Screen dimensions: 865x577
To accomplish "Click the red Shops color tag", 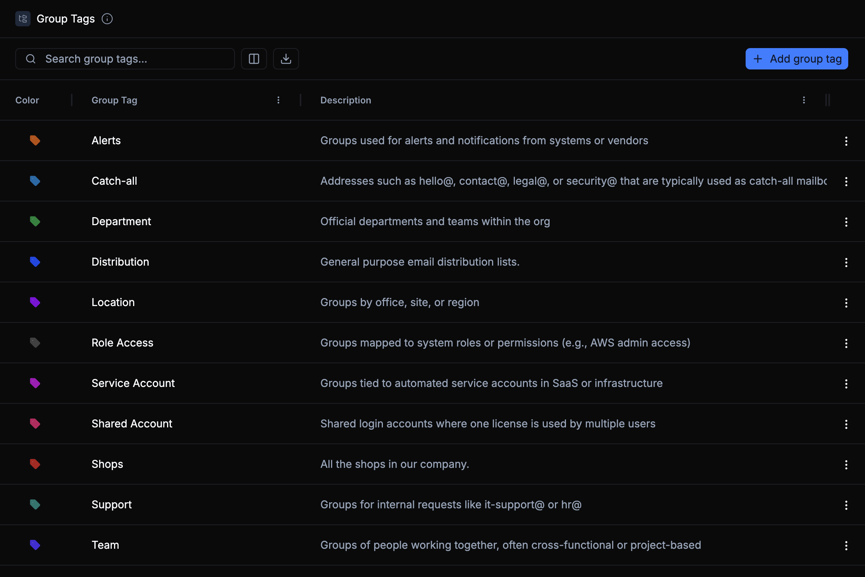I will (35, 464).
